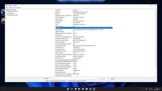
Task: Open the Chat taskbar icon
Action: 83,89
